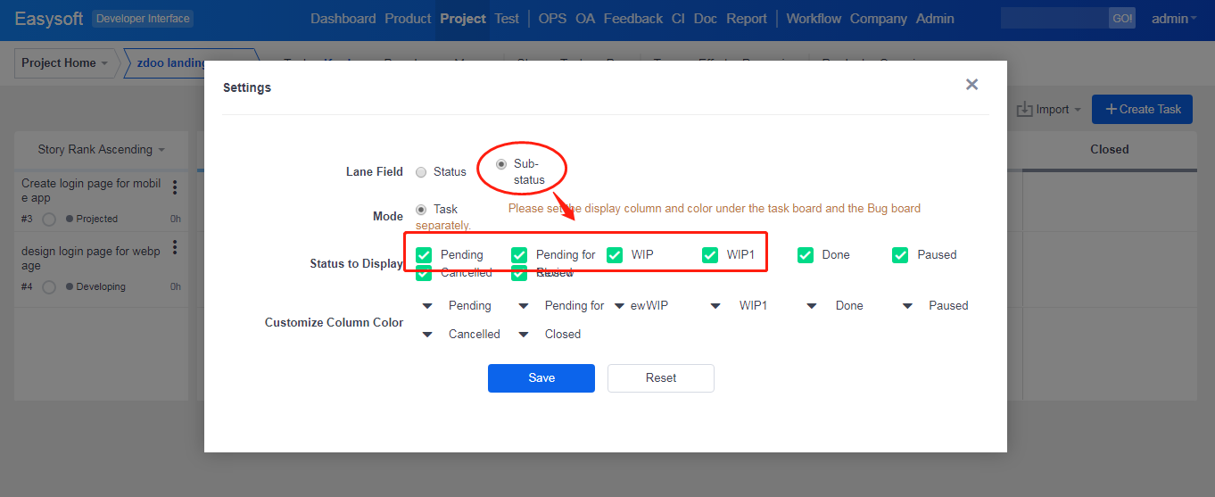The width and height of the screenshot is (1215, 497).
Task: Select the Status lane field radio
Action: [x=421, y=171]
